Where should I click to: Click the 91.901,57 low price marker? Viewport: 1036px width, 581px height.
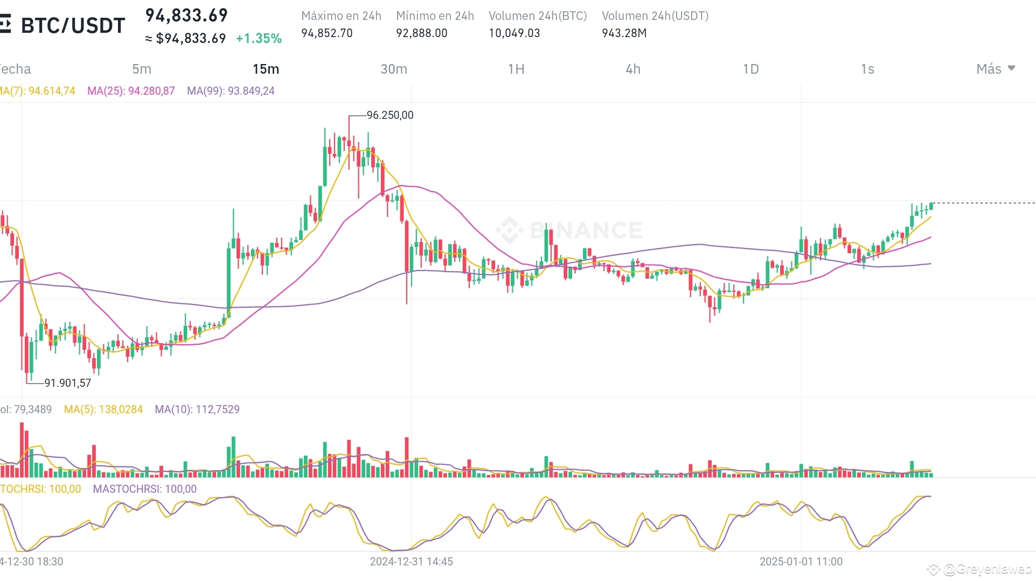pyautogui.click(x=67, y=383)
